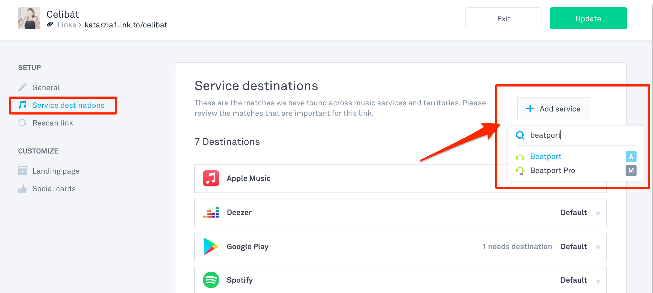The width and height of the screenshot is (653, 293).
Task: Open Rescan link in the sidebar
Action: pos(53,123)
